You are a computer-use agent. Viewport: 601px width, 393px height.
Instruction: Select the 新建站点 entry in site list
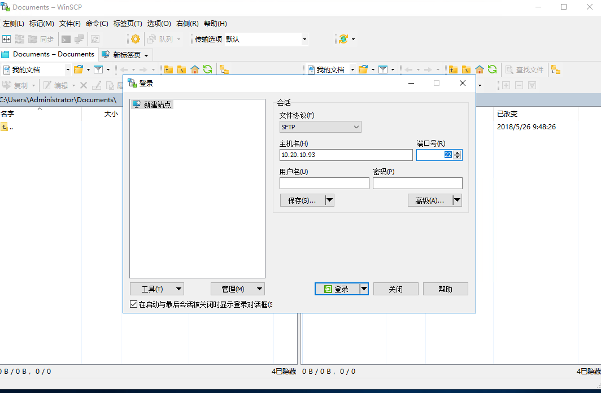pos(152,104)
